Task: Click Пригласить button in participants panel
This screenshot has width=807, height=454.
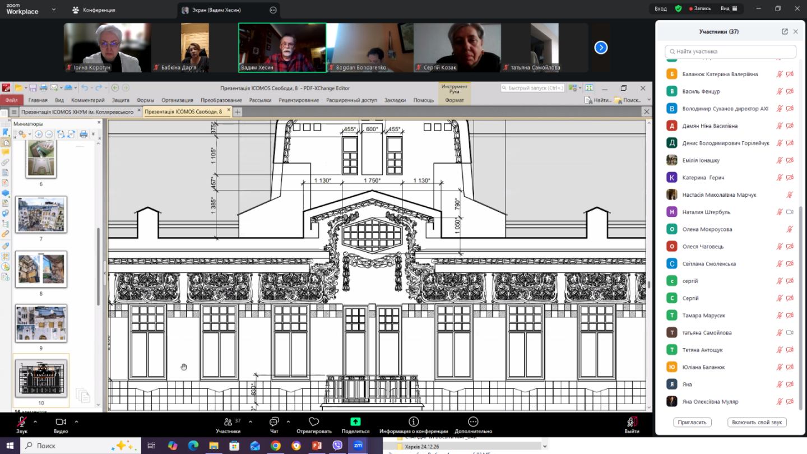Action: 692,423
